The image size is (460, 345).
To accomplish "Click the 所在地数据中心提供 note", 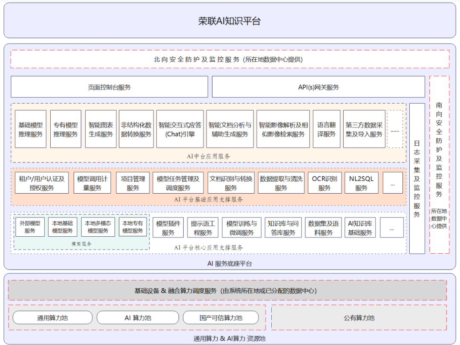I will click(439, 218).
